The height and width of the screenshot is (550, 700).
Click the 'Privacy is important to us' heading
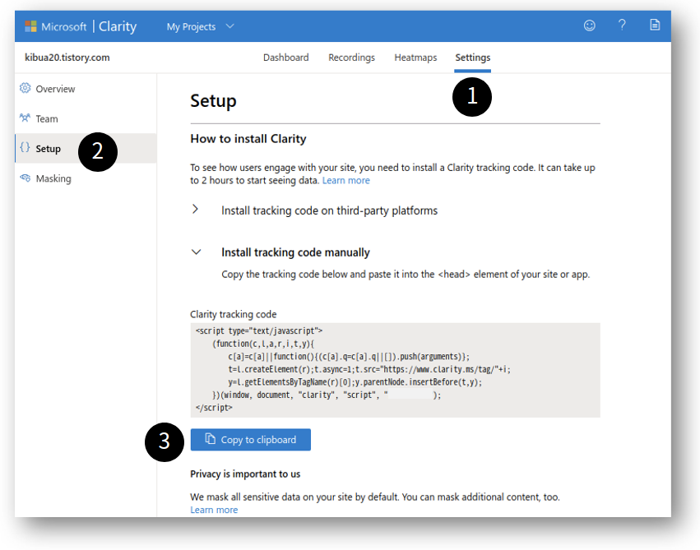tap(245, 474)
